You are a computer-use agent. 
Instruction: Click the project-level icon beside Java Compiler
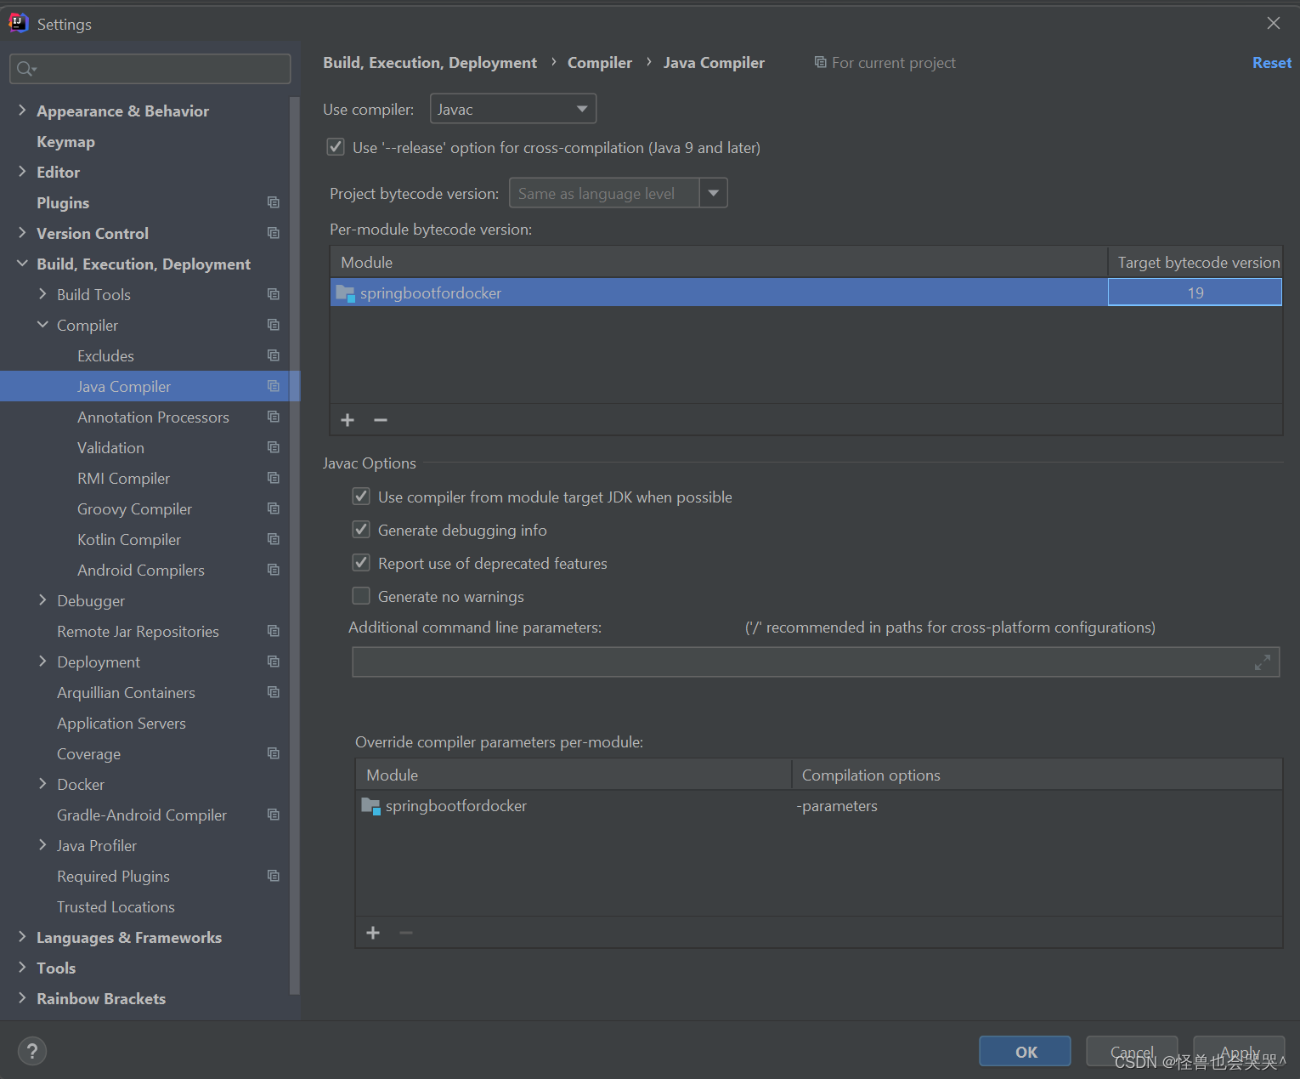[273, 386]
